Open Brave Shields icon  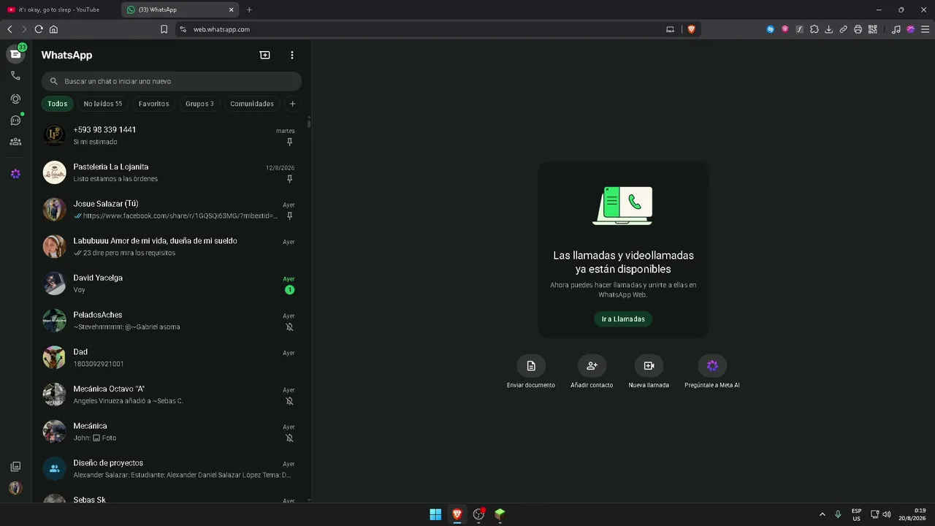point(691,29)
